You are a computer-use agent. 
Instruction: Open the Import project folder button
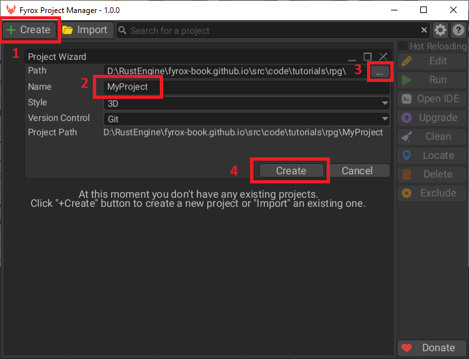pyautogui.click(x=86, y=30)
